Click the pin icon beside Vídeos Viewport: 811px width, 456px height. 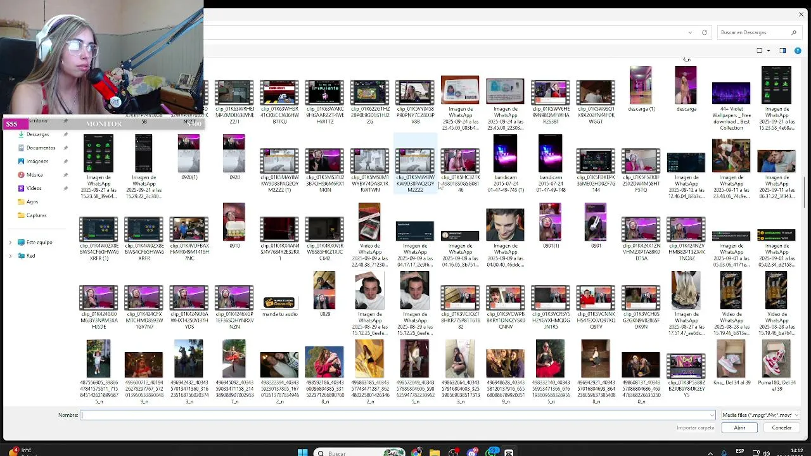pos(65,188)
